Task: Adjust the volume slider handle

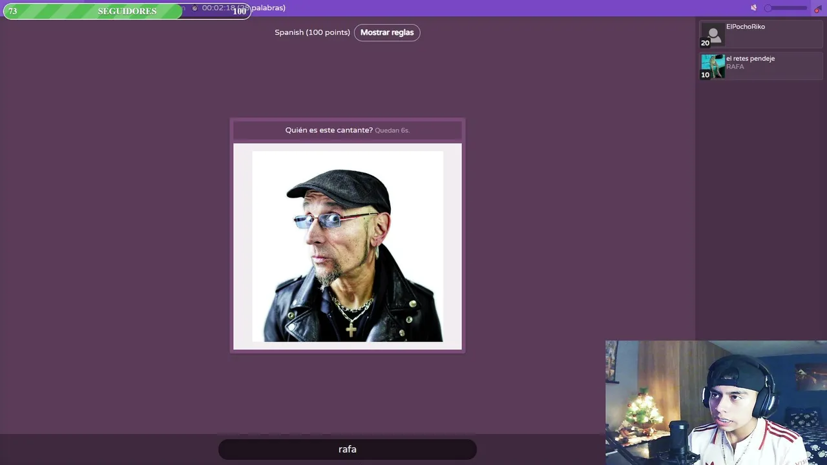Action: 768,8
